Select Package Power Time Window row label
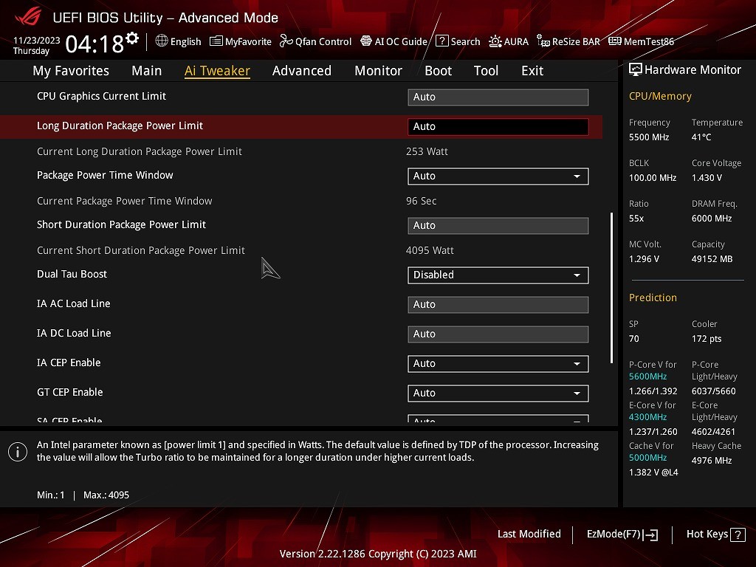The height and width of the screenshot is (567, 756). pos(105,175)
